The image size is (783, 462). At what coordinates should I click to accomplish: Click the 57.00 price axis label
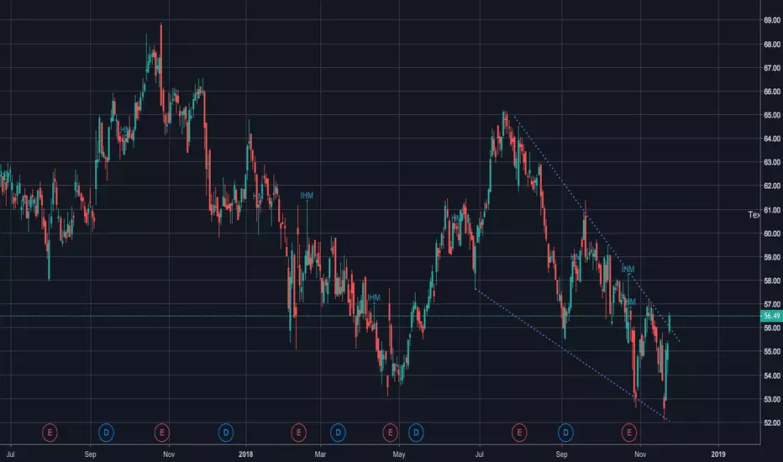(771, 304)
